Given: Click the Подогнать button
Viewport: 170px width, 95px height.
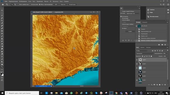Looking at the screenshot, I should (63, 4).
